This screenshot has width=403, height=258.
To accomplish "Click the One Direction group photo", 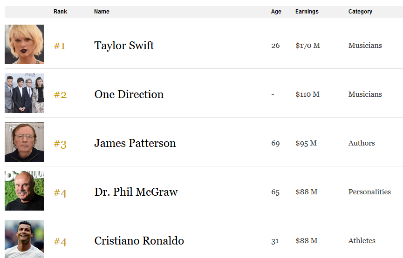I will [x=24, y=93].
